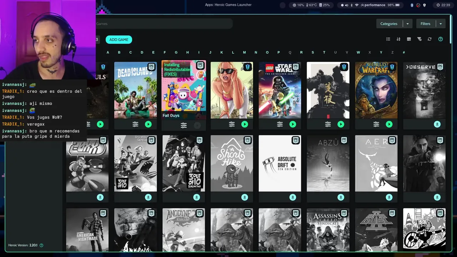This screenshot has width=457, height=257.
Task: Open the Wi-Fi status icon
Action: click(356, 5)
